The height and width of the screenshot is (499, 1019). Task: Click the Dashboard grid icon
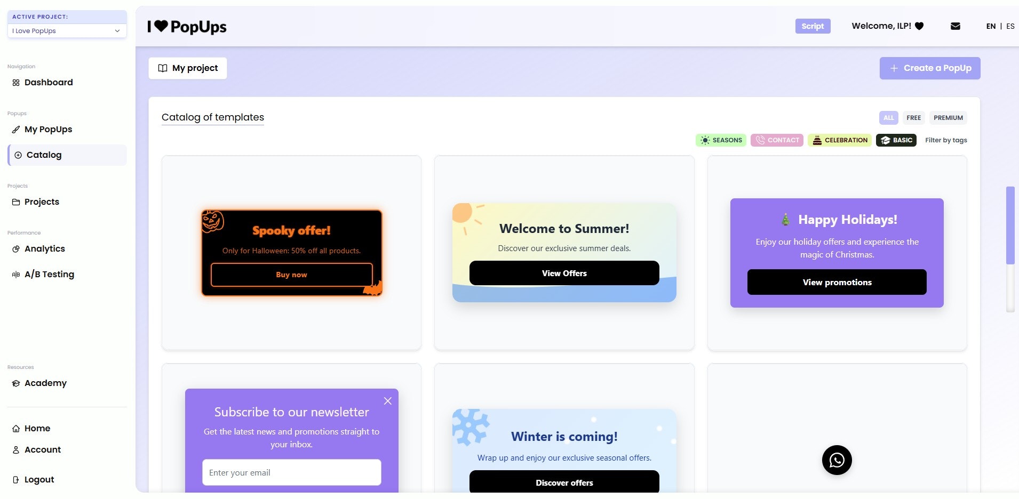pyautogui.click(x=16, y=83)
